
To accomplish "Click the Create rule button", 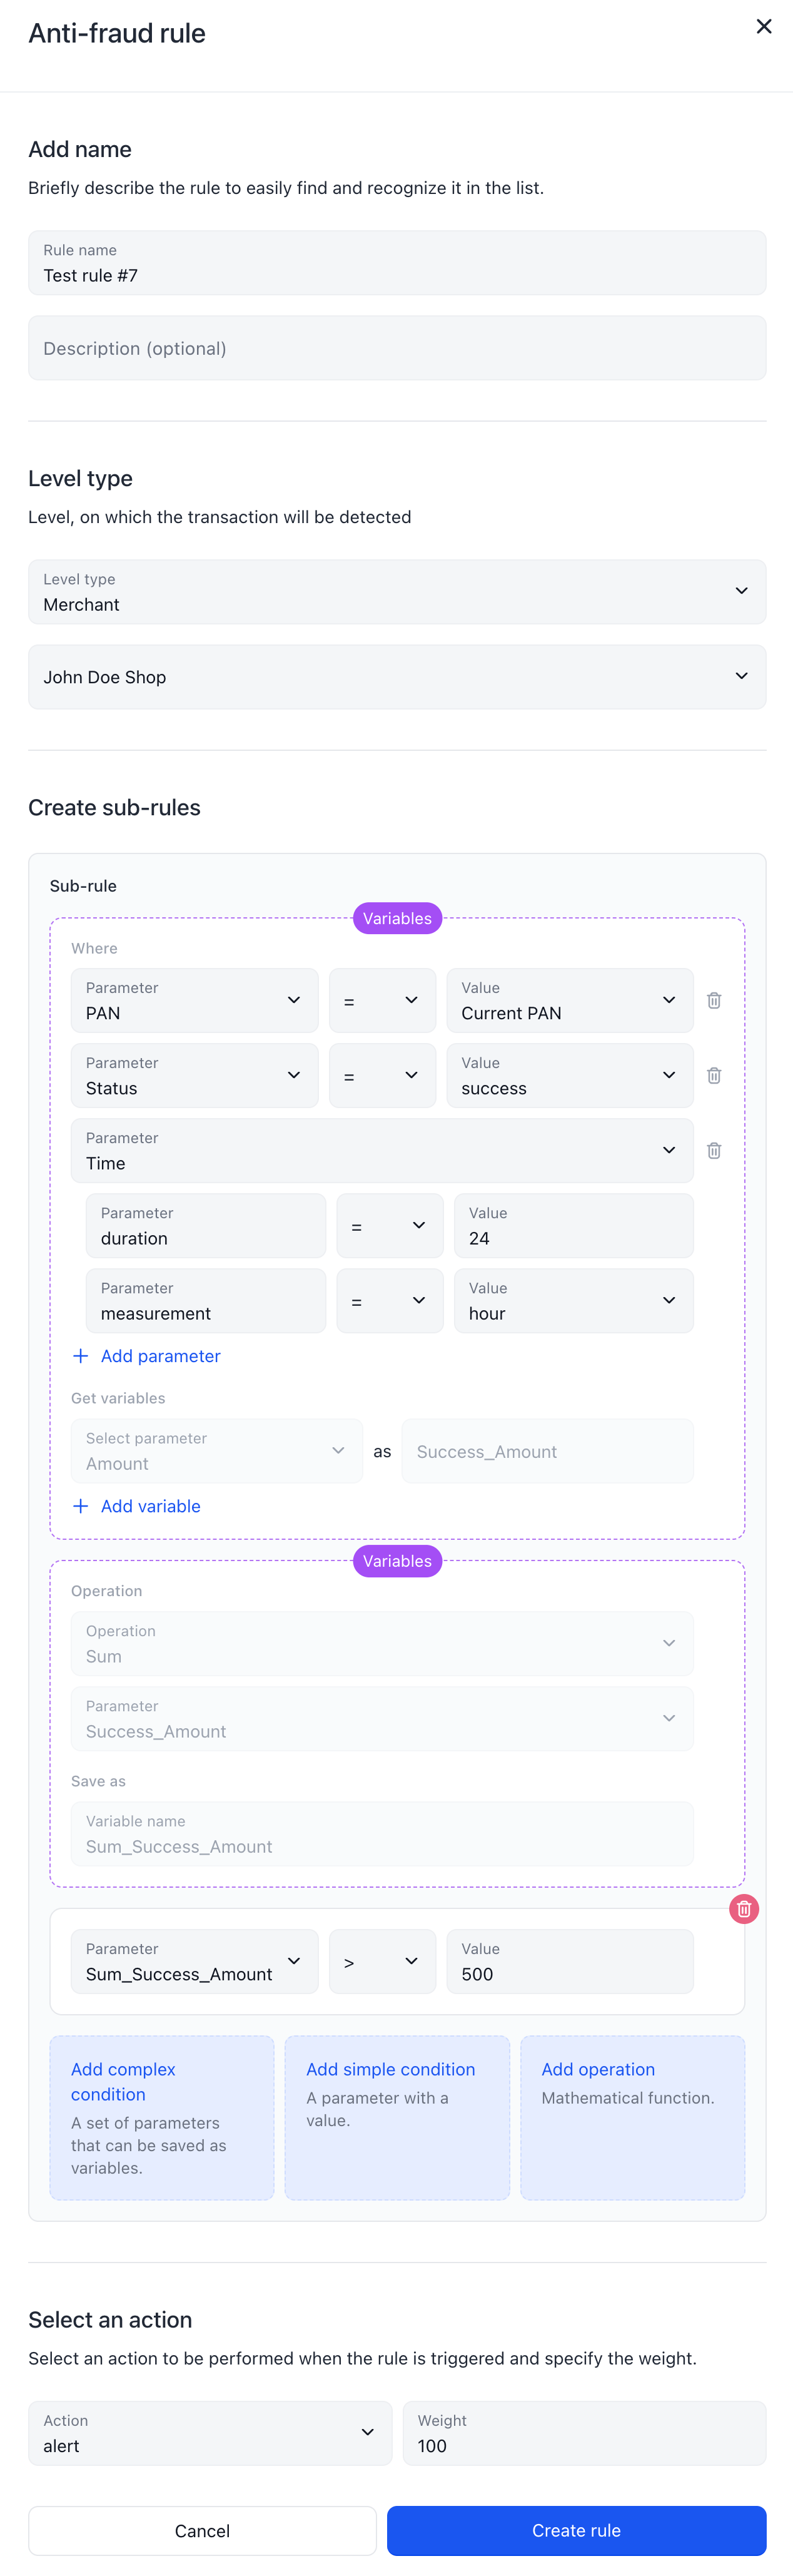I will coord(577,2530).
